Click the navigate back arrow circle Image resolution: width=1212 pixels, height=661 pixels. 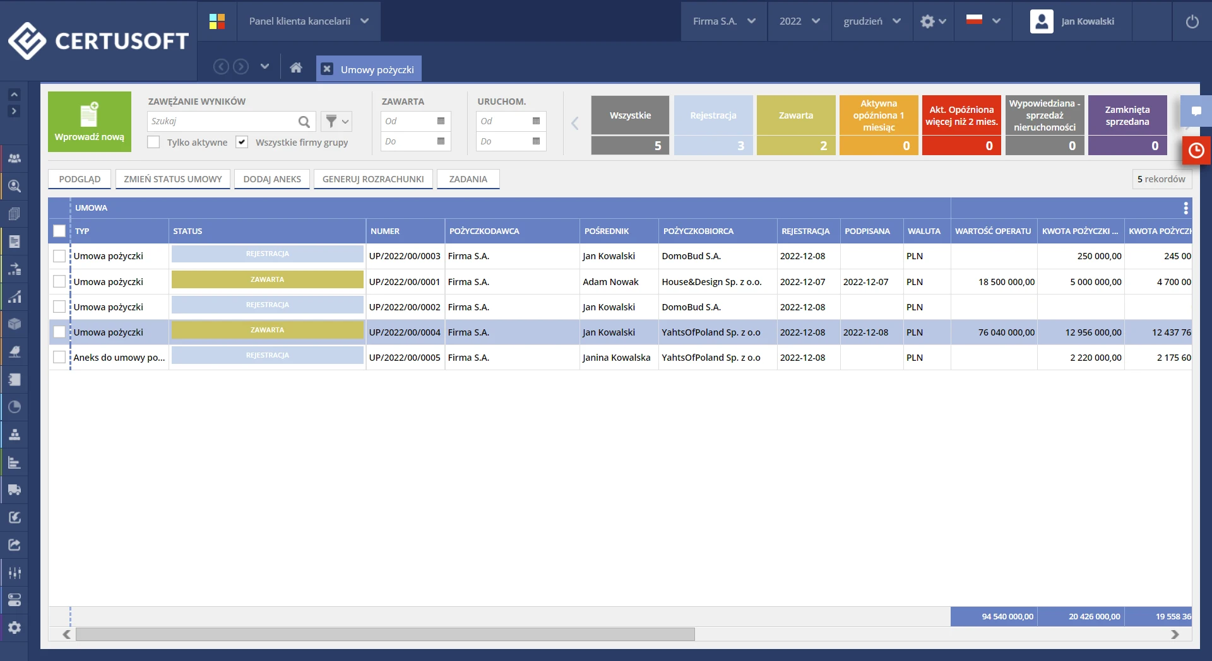[x=221, y=66]
